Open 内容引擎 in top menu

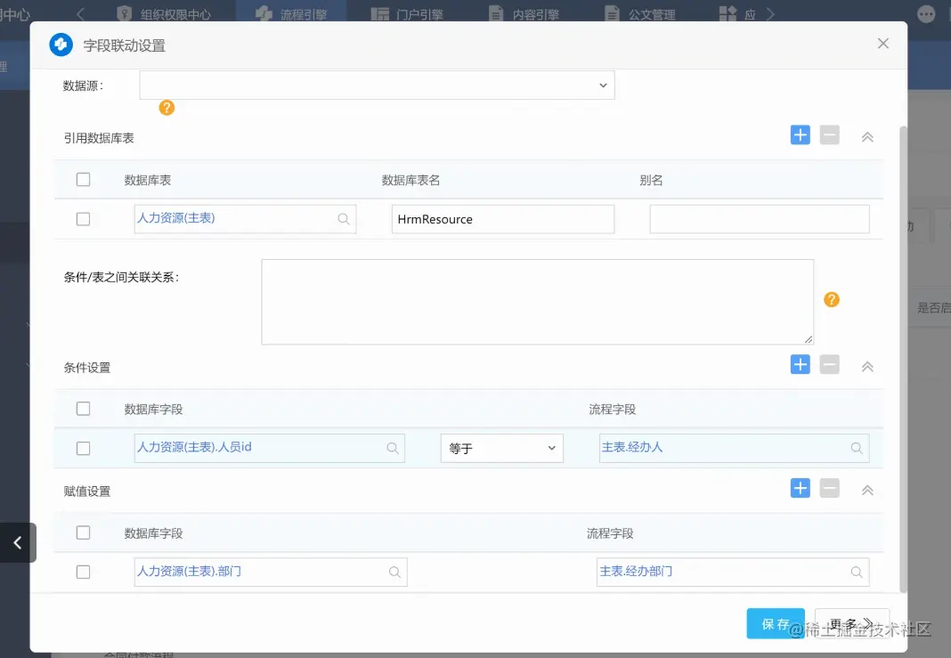(x=524, y=13)
